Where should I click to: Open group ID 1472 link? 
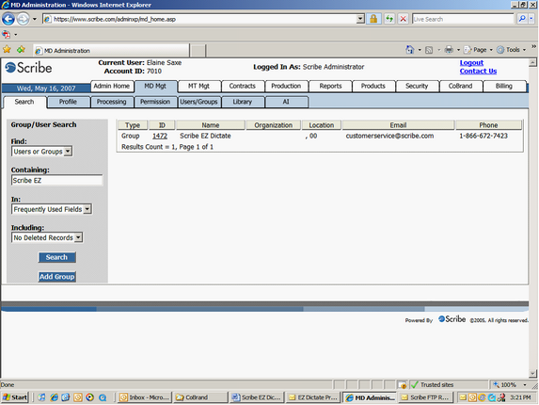160,136
